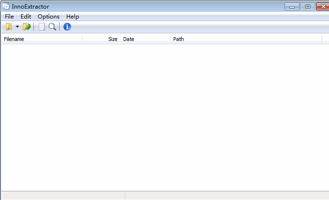Image resolution: width=329 pixels, height=200 pixels.
Task: Close the InnoExtractor window
Action: [x=323, y=7]
